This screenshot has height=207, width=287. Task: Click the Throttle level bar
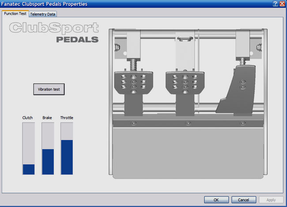click(x=67, y=148)
